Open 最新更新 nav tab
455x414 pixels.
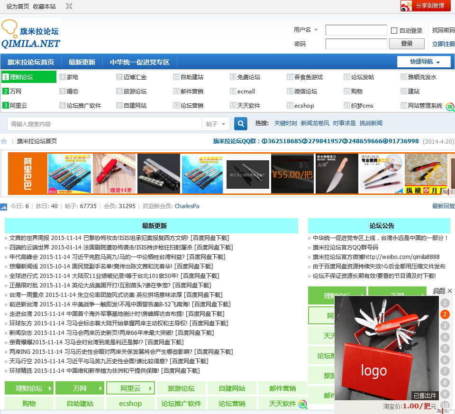pos(82,62)
